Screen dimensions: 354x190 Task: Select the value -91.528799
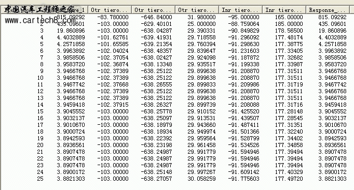pos(243,139)
